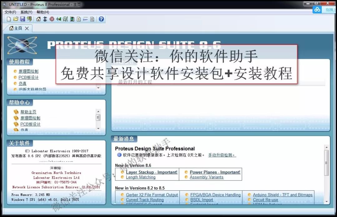Open 原理图绘制 in the help center

pyautogui.click(x=30, y=118)
